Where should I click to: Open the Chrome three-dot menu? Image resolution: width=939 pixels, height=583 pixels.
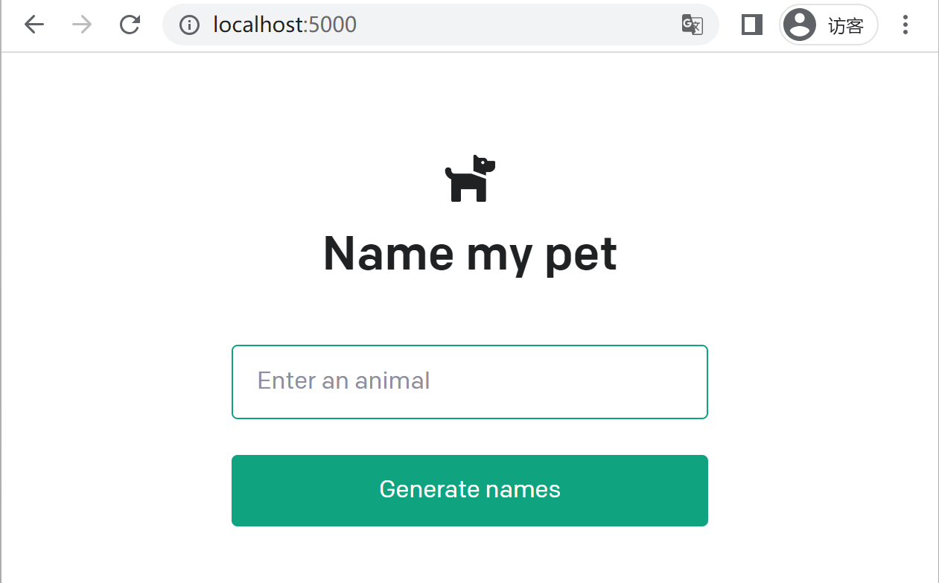[905, 25]
